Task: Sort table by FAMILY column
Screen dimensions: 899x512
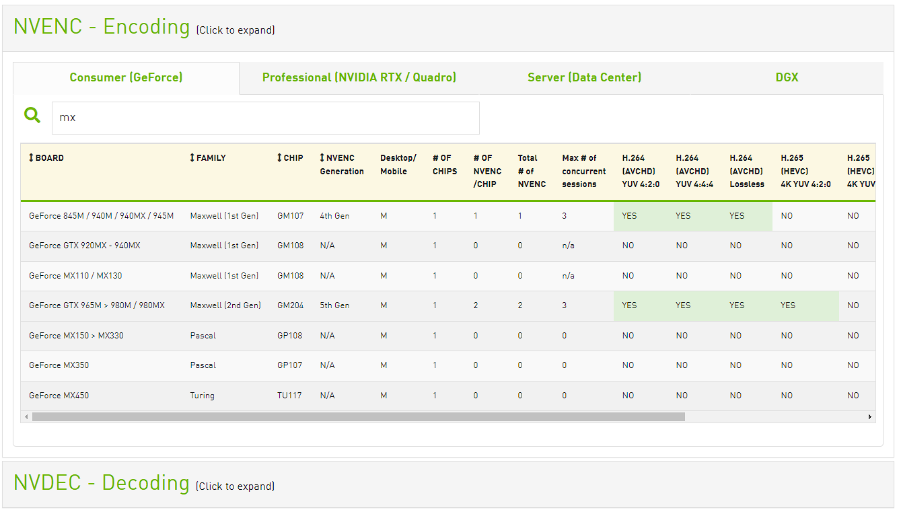Action: click(x=208, y=158)
